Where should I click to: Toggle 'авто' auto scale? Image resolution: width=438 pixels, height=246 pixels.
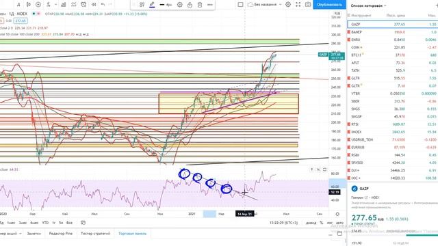(339, 223)
